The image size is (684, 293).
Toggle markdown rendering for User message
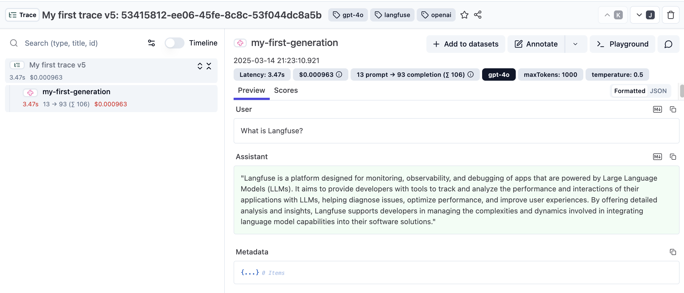(x=658, y=109)
